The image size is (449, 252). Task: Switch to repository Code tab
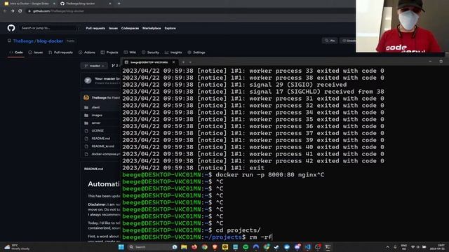click(x=16, y=52)
